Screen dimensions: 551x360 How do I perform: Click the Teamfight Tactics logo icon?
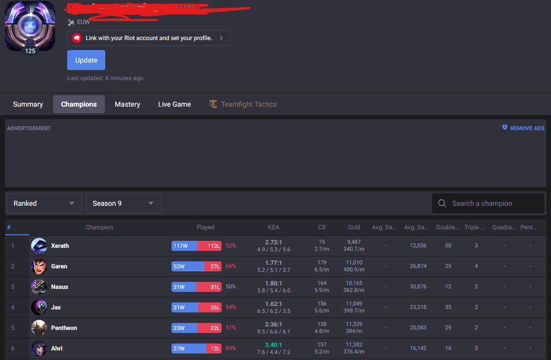coord(213,104)
